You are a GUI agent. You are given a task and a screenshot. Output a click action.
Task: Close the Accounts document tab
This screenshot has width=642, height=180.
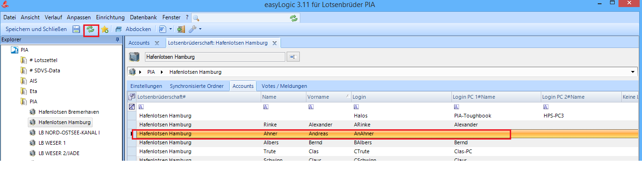[x=157, y=43]
